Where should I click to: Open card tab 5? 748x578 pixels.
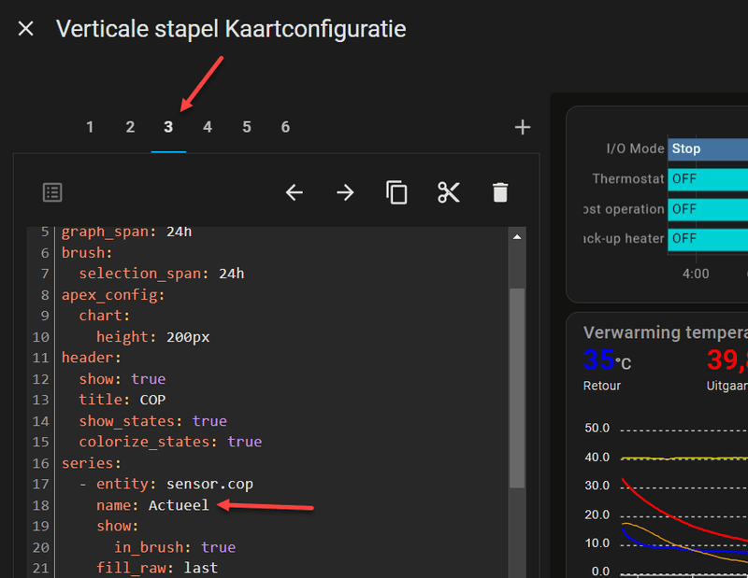pyautogui.click(x=247, y=127)
